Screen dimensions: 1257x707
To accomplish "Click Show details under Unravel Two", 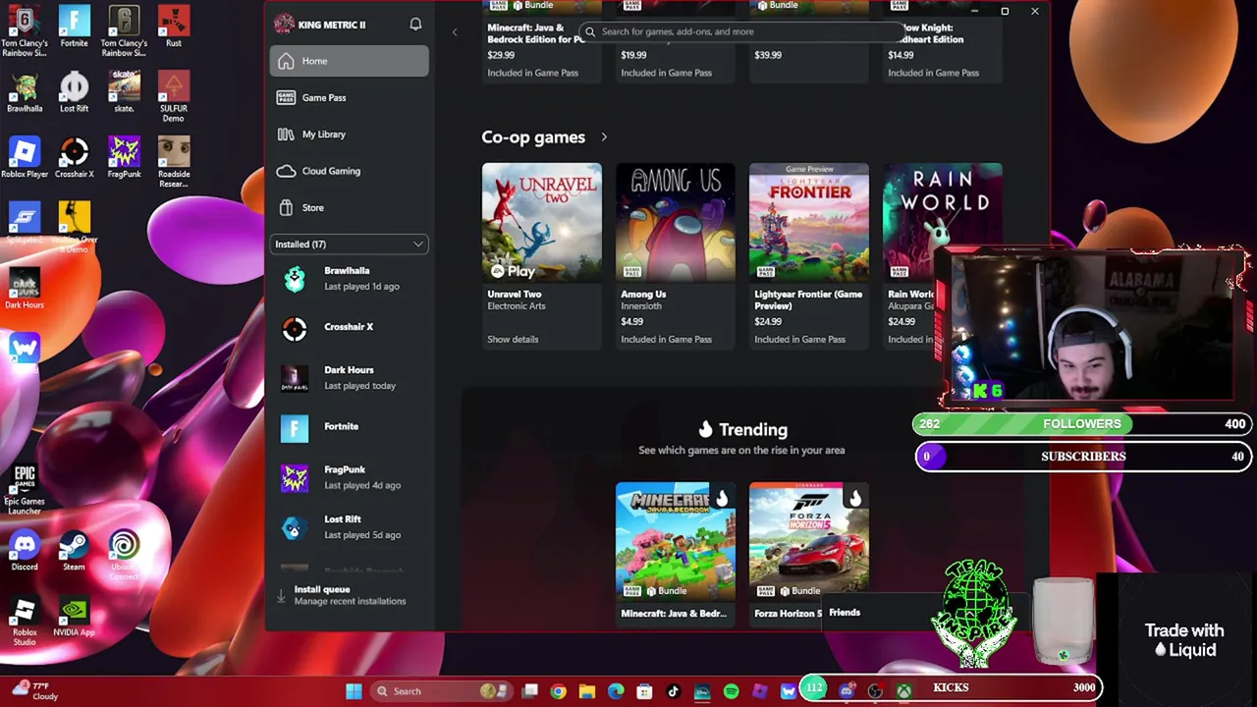I will [x=513, y=340].
